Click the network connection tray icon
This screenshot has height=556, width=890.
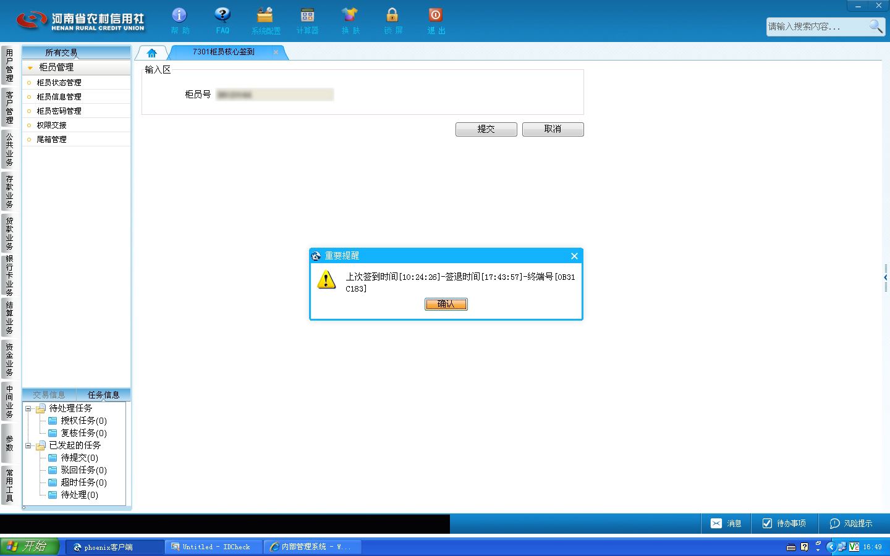tap(842, 547)
